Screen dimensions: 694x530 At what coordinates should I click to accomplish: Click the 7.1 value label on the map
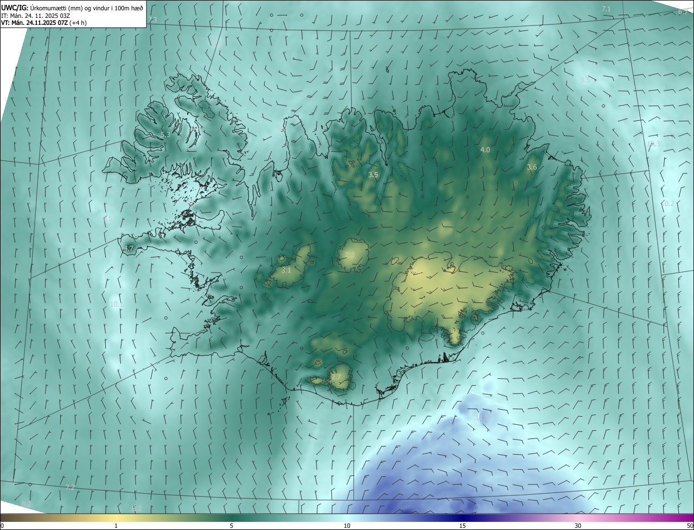point(606,9)
